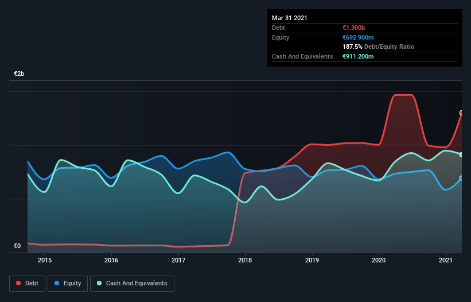Click the €911.200m cash value in tooltip
471x302 pixels.
(358, 56)
